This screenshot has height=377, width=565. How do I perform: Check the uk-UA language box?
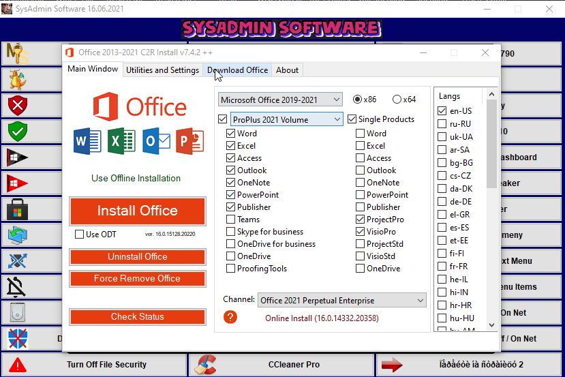pyautogui.click(x=442, y=136)
